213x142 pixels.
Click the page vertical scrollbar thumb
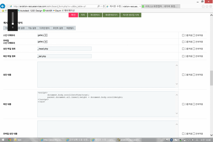(211, 78)
